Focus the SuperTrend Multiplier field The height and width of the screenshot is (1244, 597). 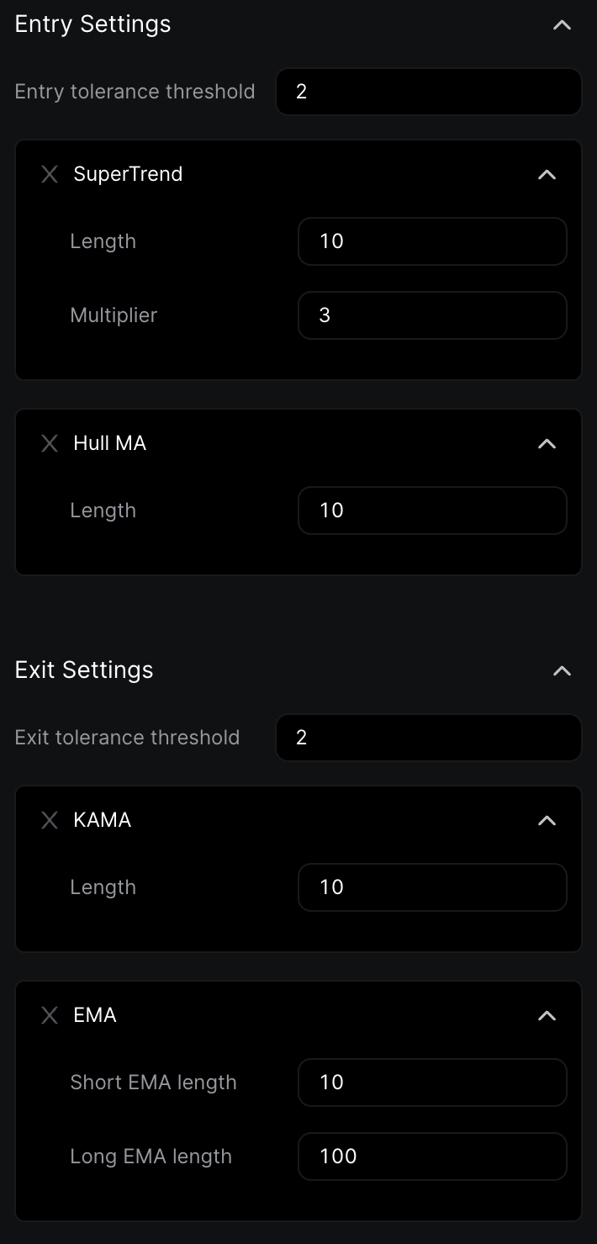click(432, 315)
